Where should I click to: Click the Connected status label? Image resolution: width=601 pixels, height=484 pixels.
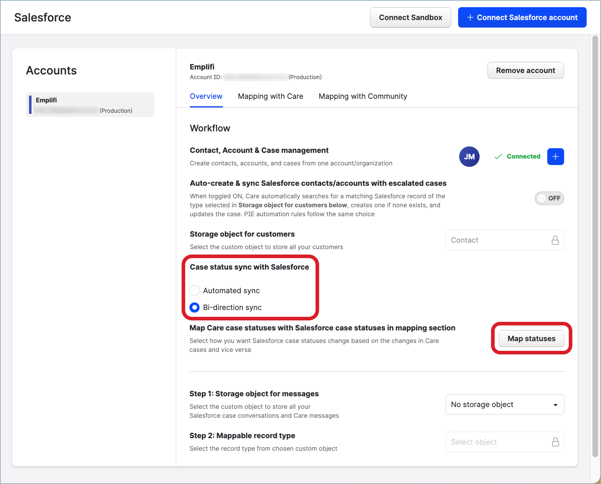[x=523, y=156]
